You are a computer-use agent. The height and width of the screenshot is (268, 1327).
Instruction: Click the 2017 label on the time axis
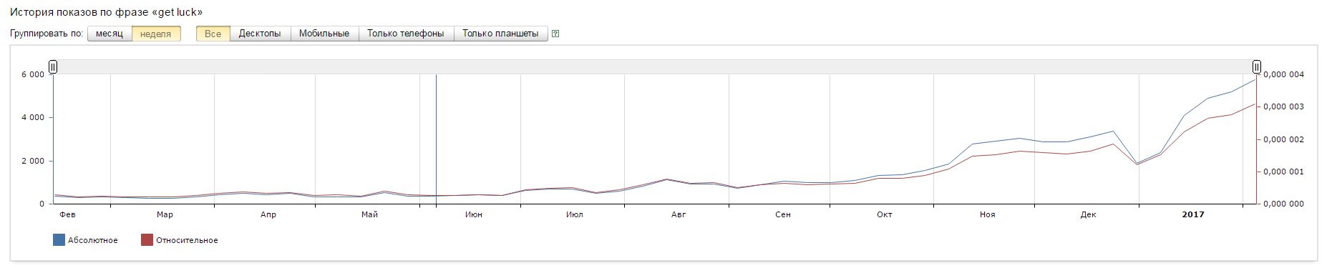(1193, 214)
